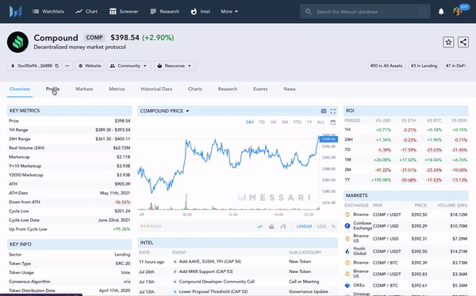Open Chart in the top navigation
Viewport: 476px width, 296px height.
tap(86, 12)
